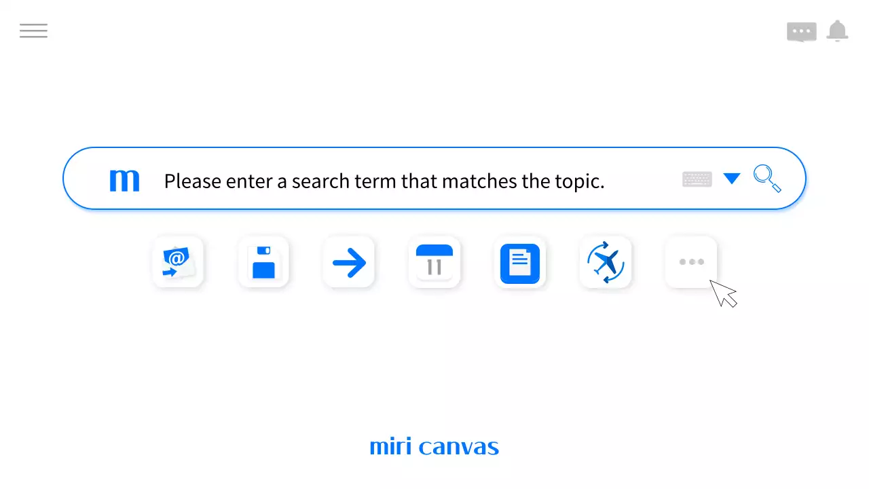This screenshot has height=489, width=869.
Task: Click the magnifying glass search icon
Action: [x=767, y=179]
